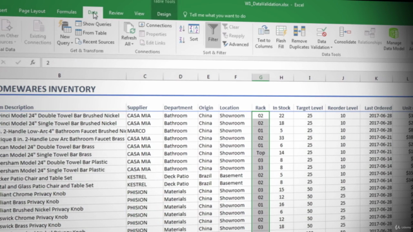
Task: Click Text to Columns
Action: click(264, 37)
